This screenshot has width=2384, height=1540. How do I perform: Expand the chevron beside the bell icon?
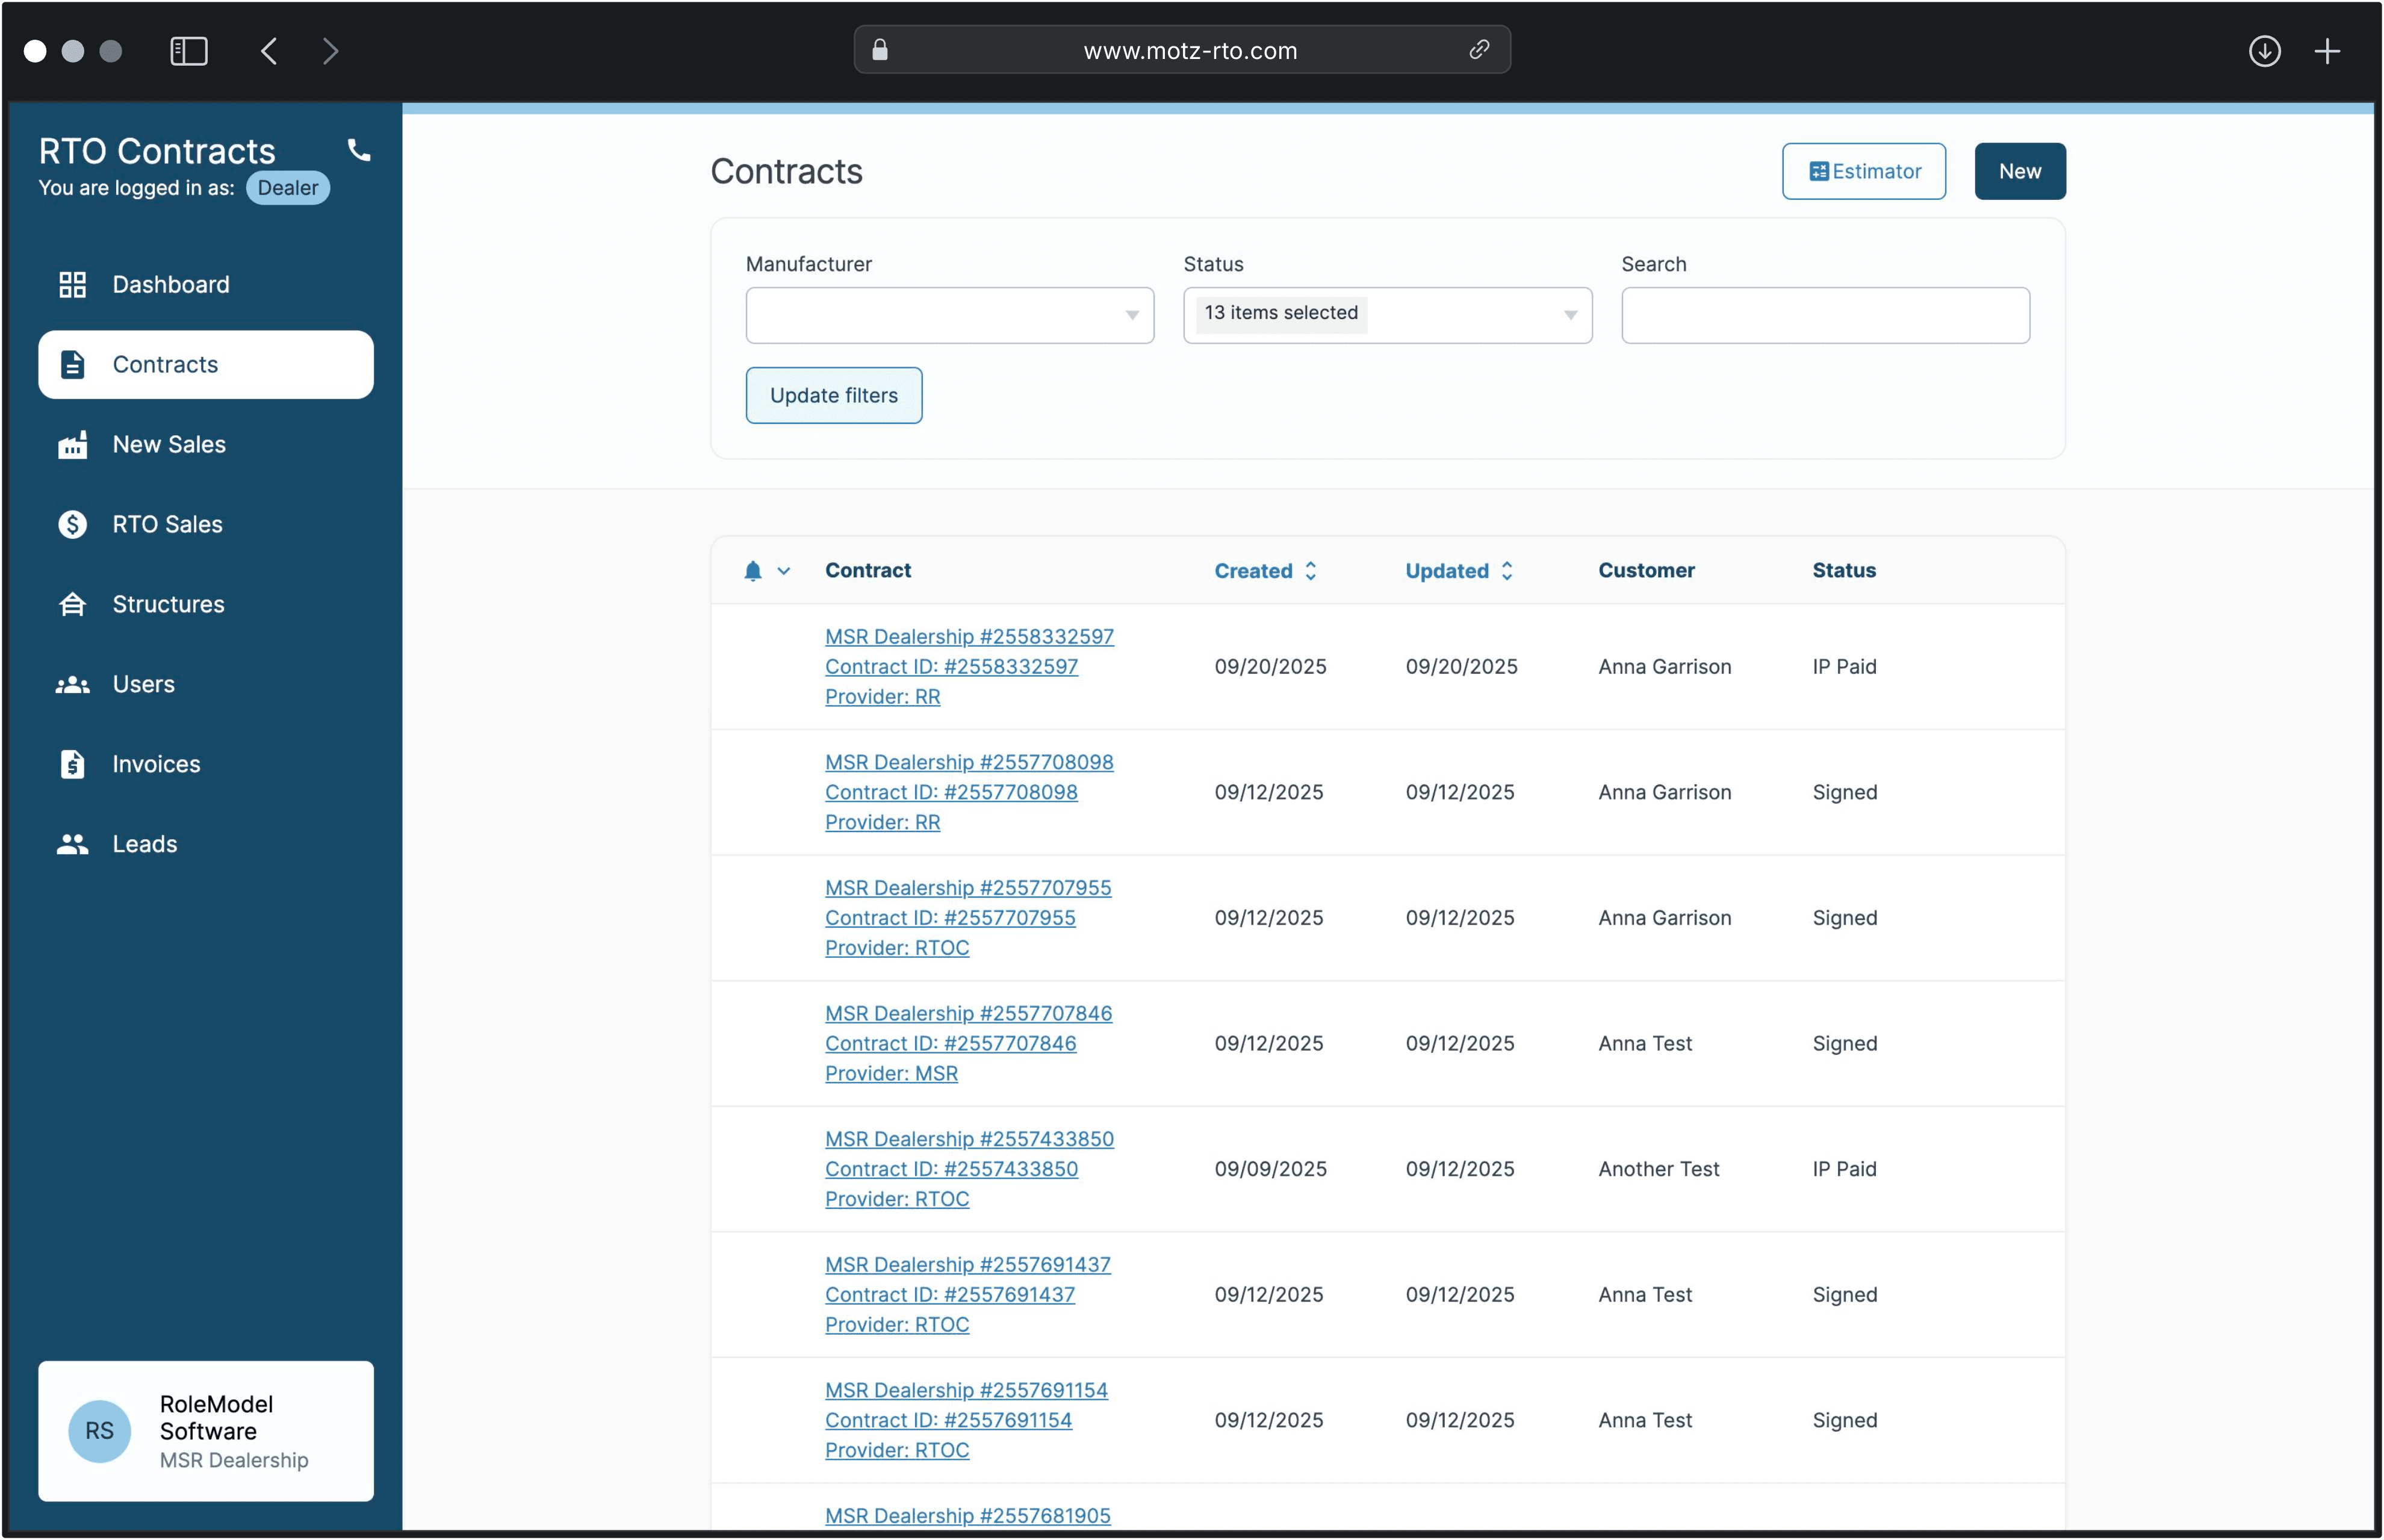click(x=784, y=571)
